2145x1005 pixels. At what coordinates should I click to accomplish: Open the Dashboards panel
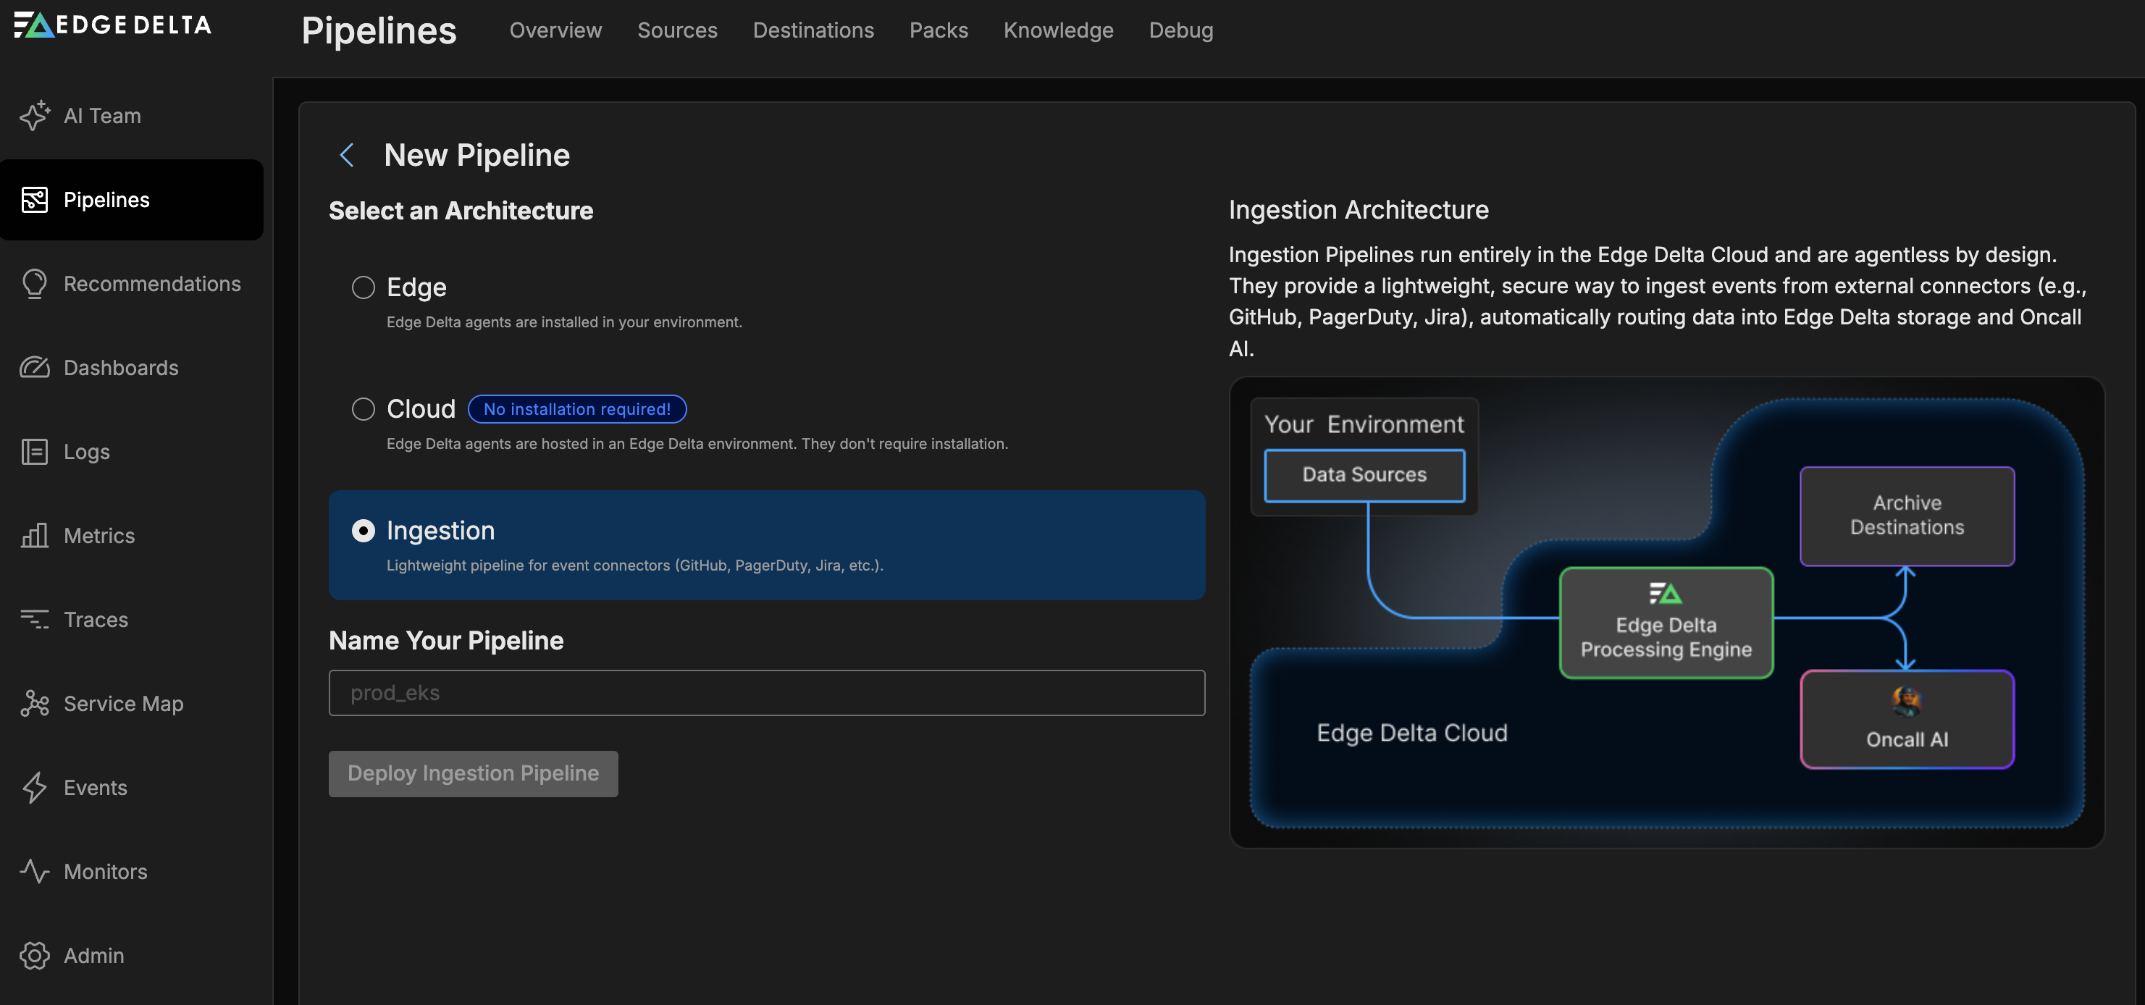click(121, 367)
